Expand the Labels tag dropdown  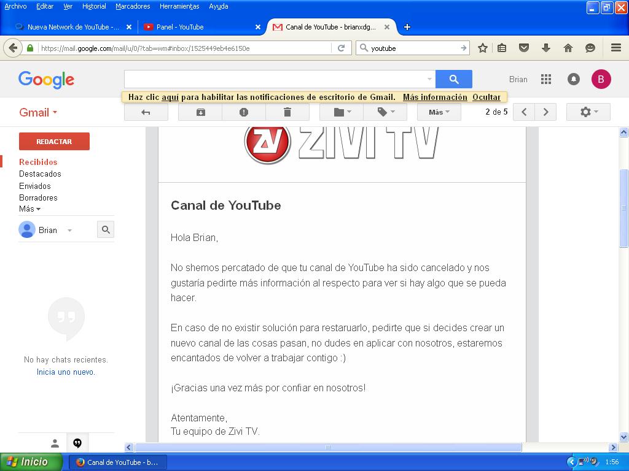click(x=385, y=112)
